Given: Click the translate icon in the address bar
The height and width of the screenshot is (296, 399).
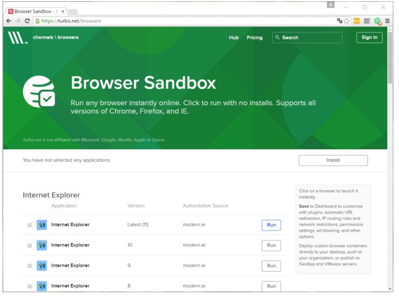Looking at the screenshot, I should [x=340, y=21].
